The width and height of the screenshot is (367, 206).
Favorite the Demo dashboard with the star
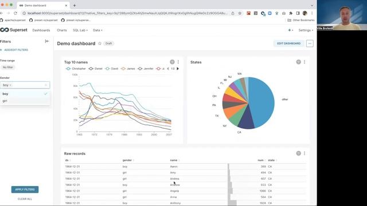pos(100,43)
